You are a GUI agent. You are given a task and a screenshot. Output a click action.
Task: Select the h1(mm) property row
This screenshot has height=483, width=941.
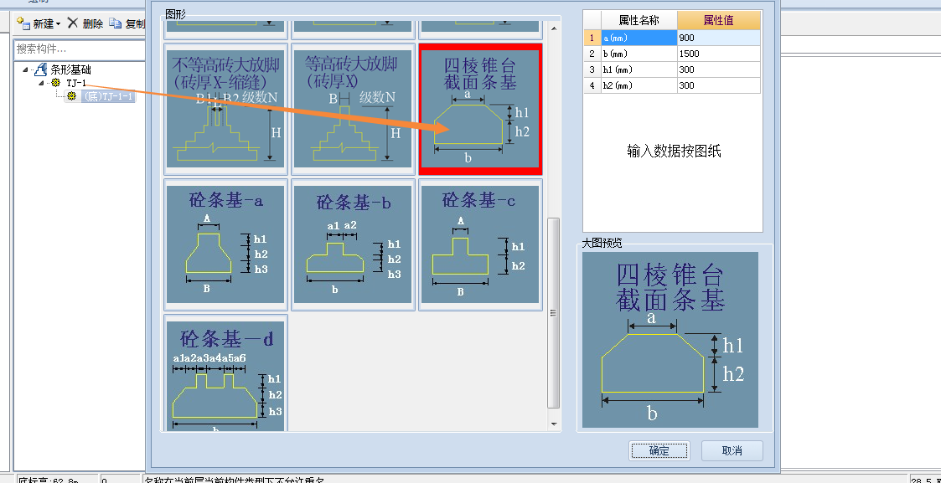(639, 69)
